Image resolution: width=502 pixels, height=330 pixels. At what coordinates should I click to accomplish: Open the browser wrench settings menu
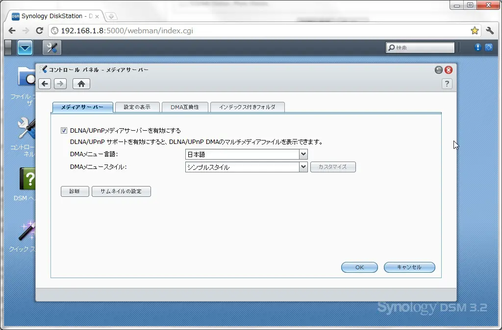tap(490, 31)
